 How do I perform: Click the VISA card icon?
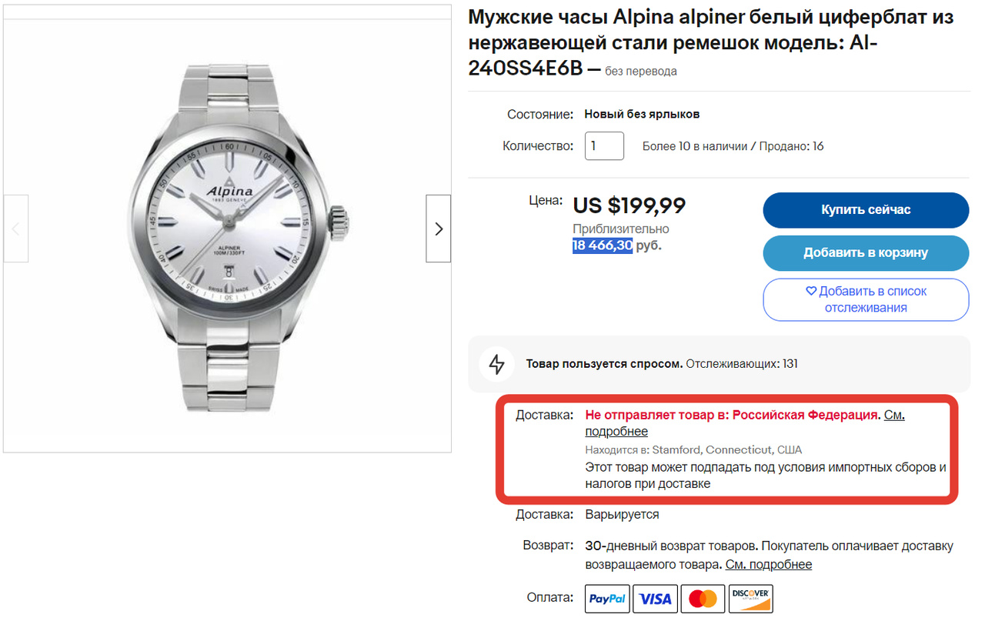coord(655,599)
